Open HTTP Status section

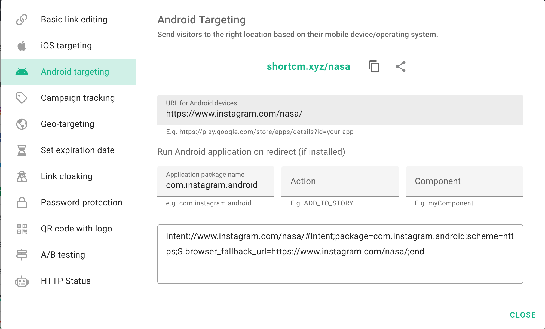click(x=68, y=281)
